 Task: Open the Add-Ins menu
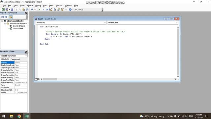pyautogui.click(x=59, y=6)
